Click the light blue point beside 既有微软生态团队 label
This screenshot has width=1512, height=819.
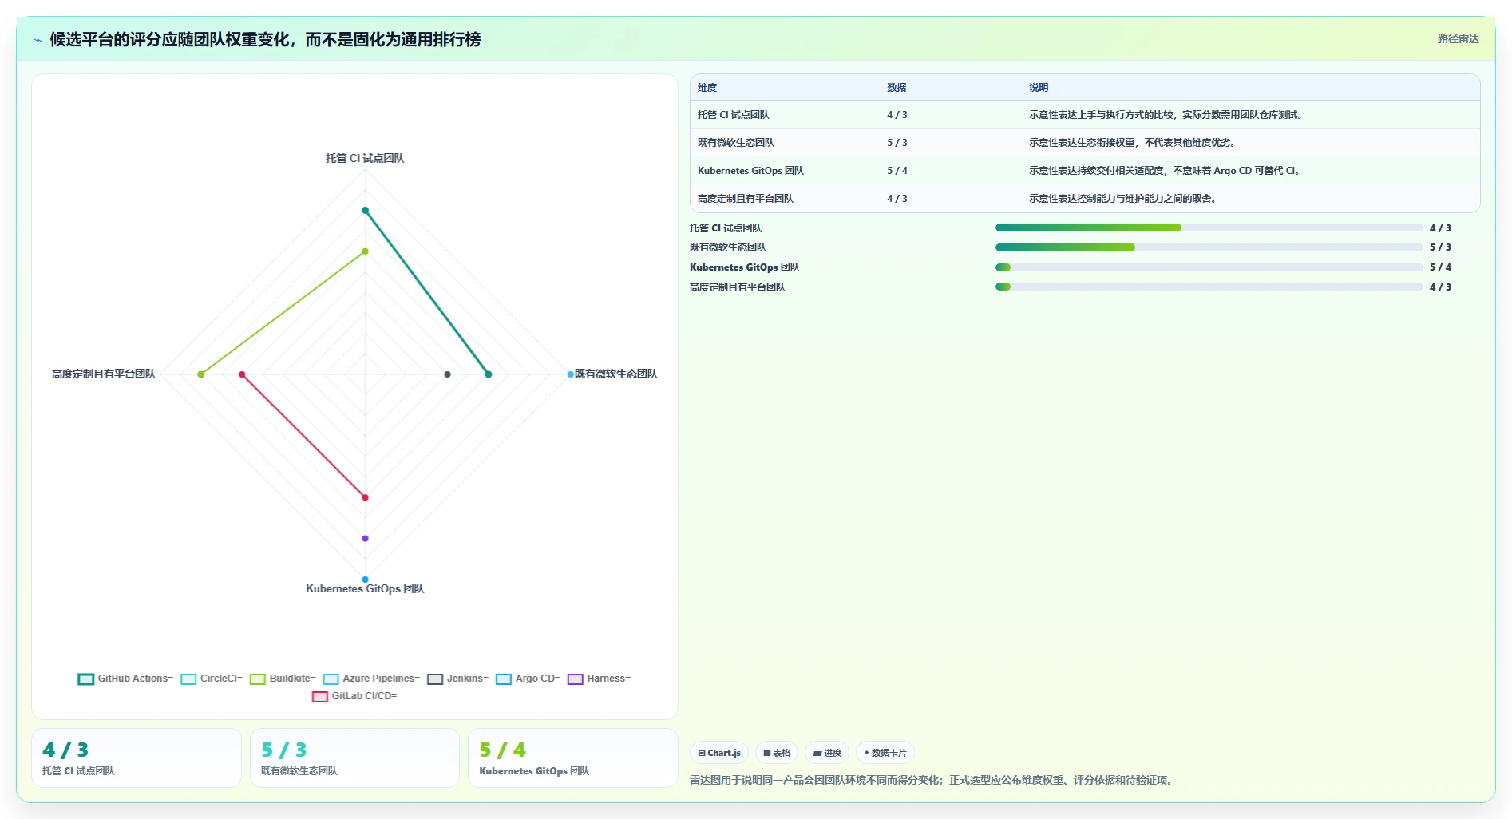[x=570, y=374]
